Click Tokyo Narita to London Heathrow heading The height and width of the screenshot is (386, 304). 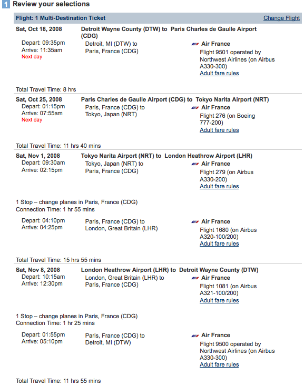click(x=166, y=156)
